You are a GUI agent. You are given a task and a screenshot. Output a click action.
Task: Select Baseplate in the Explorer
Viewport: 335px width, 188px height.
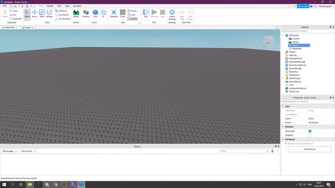tap(297, 49)
